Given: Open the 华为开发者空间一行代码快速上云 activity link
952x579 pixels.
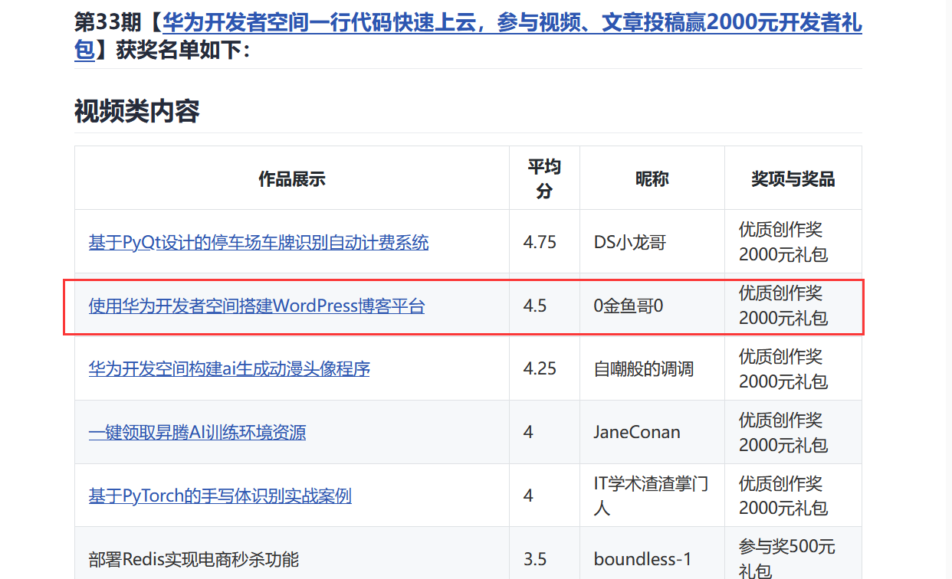Looking at the screenshot, I should tap(512, 23).
